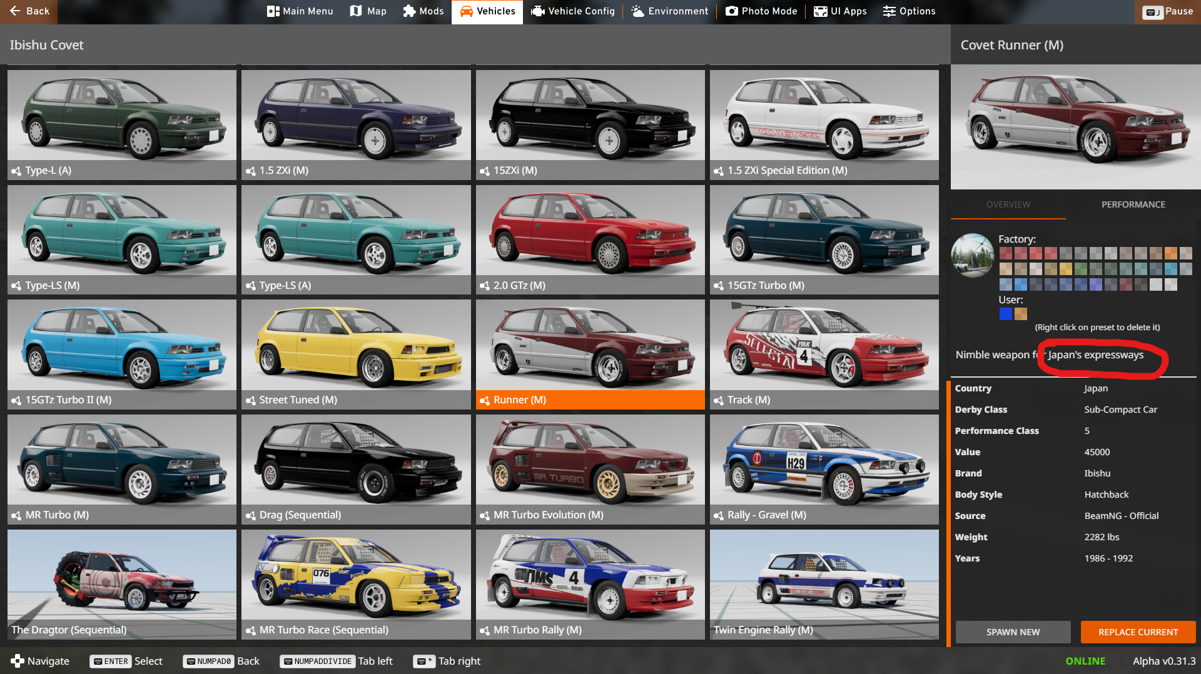Click the NUMPADDIVIDE Tab left hint
The height and width of the screenshot is (674, 1201).
pos(336,661)
